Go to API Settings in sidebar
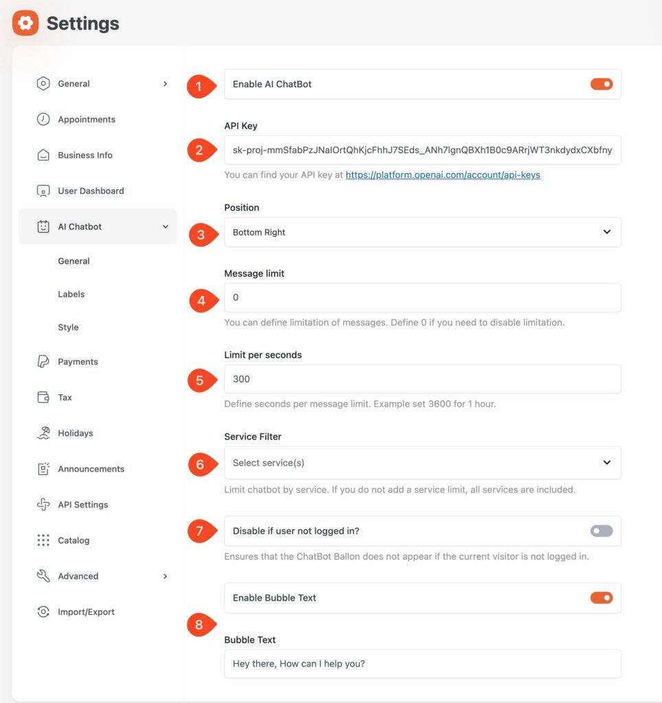Image resolution: width=662 pixels, height=703 pixels. coord(82,505)
